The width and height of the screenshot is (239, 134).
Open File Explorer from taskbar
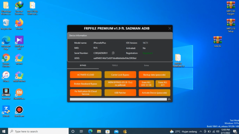pyautogui.click(x=99, y=131)
